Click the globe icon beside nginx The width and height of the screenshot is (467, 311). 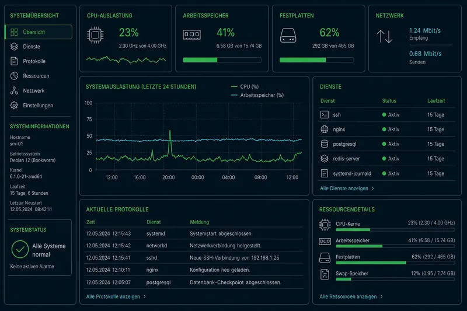[x=325, y=129]
